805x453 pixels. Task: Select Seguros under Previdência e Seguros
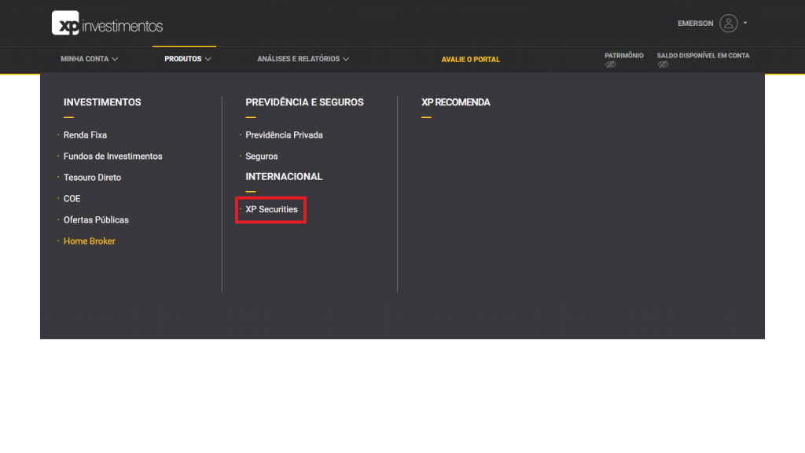260,156
